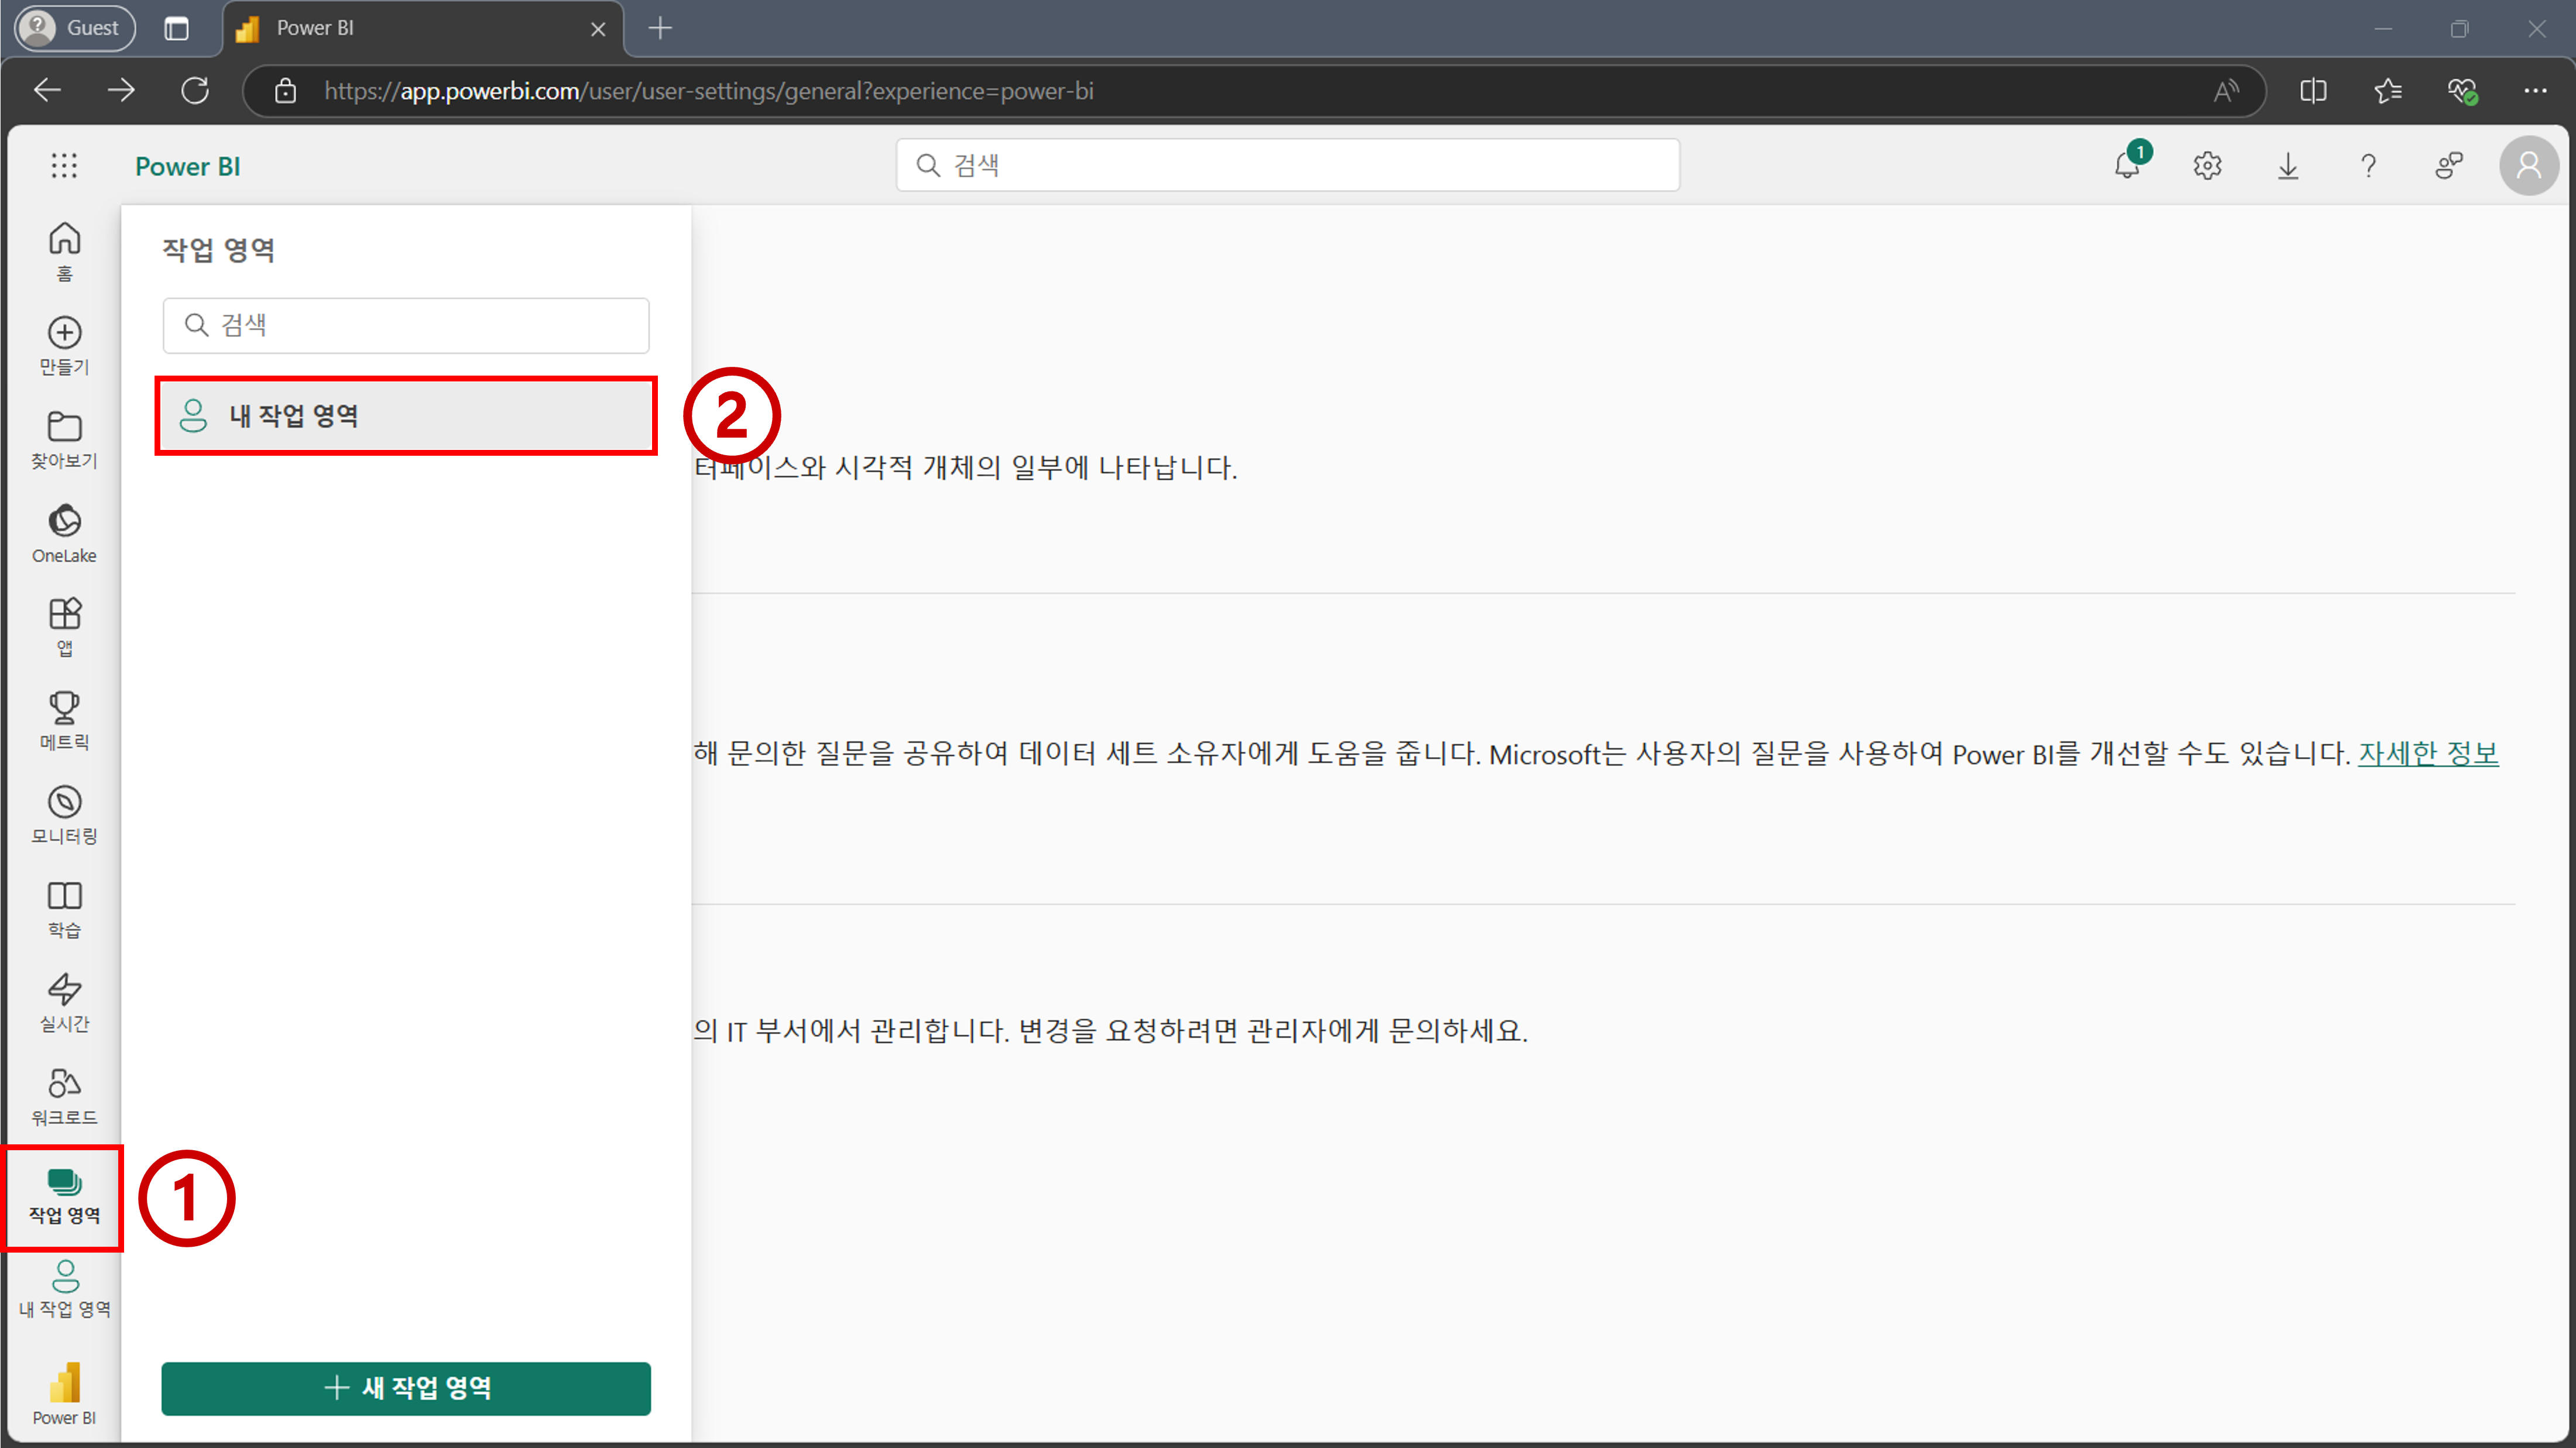Screen dimensions: 2576x1448
Task: Click the Power BI header title
Action: tap(187, 166)
